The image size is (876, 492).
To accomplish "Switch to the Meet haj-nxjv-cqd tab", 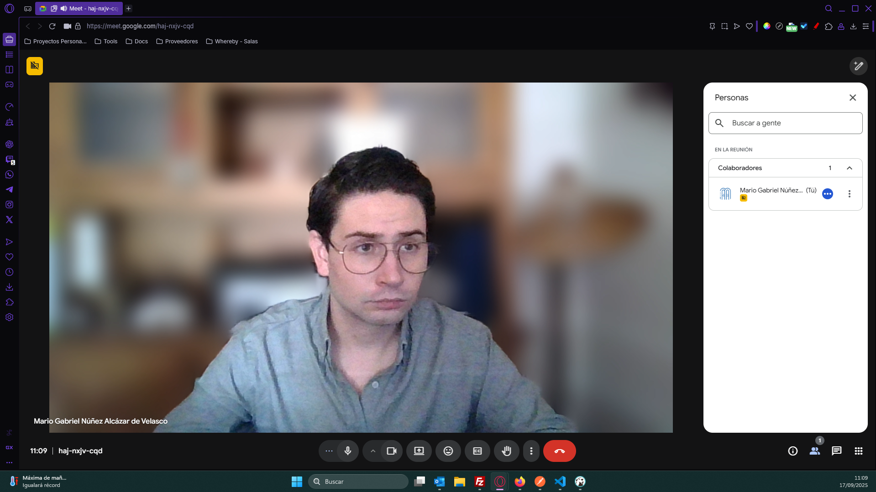I will pyautogui.click(x=79, y=8).
